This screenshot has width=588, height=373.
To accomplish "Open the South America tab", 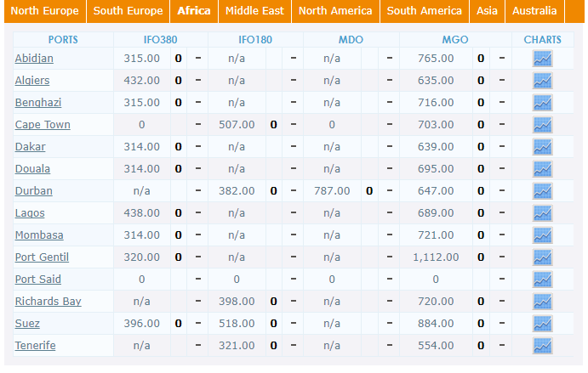I will coord(425,11).
